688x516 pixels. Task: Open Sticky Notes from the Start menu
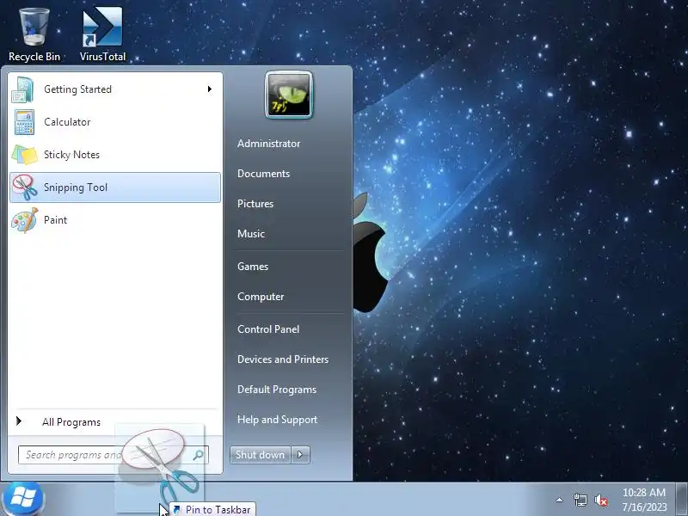pyautogui.click(x=115, y=155)
